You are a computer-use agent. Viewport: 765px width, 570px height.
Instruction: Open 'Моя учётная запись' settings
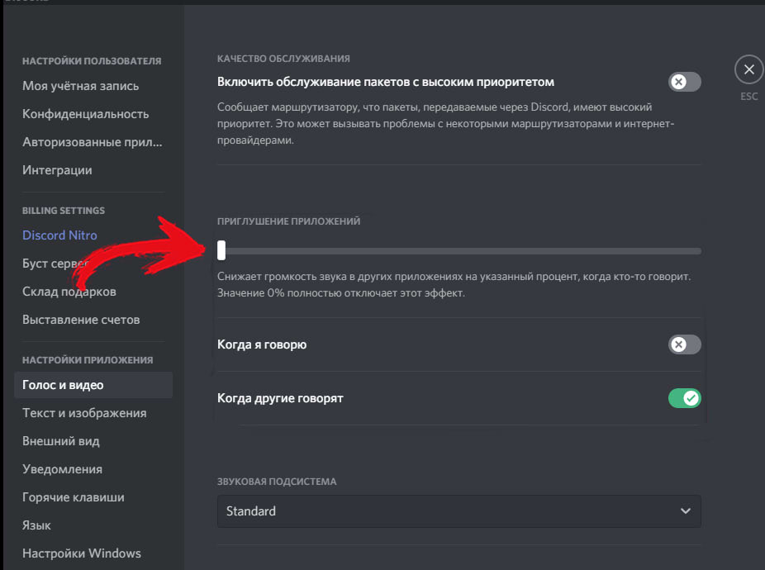pos(80,86)
